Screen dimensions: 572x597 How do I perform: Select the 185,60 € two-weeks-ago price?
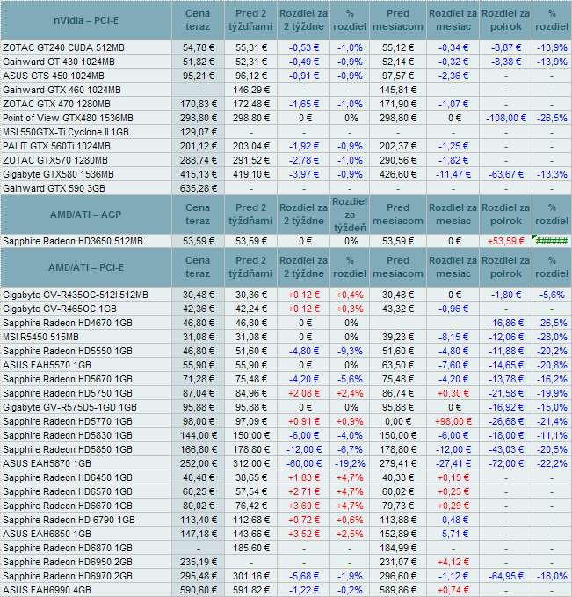pyautogui.click(x=250, y=549)
